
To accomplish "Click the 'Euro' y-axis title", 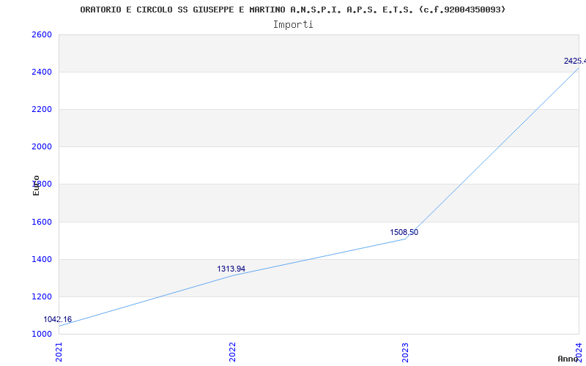I will [36, 185].
